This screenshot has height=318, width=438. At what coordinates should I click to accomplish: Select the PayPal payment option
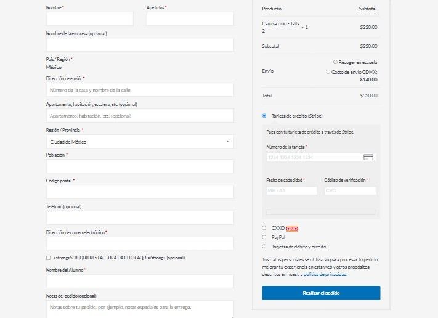tap(264, 237)
